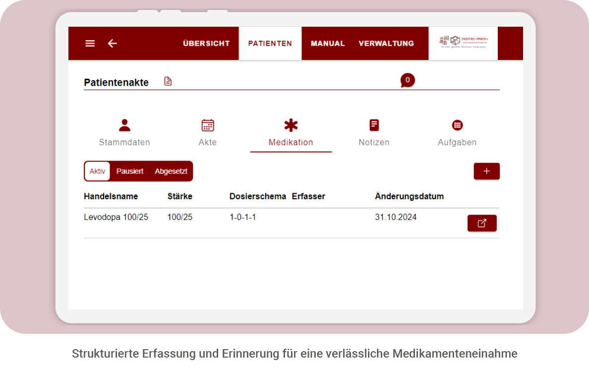
Task: Open the Stammdaten section
Action: [x=124, y=132]
